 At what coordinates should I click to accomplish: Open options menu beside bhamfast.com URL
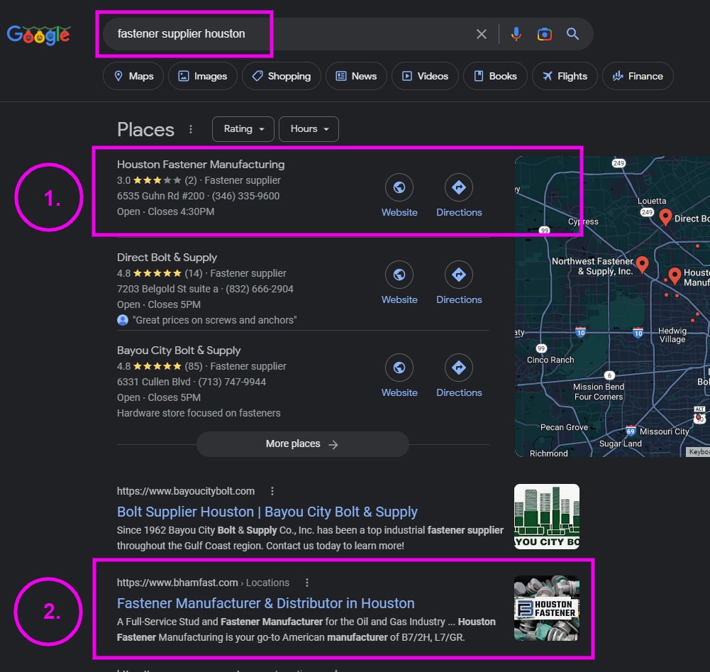tap(307, 583)
